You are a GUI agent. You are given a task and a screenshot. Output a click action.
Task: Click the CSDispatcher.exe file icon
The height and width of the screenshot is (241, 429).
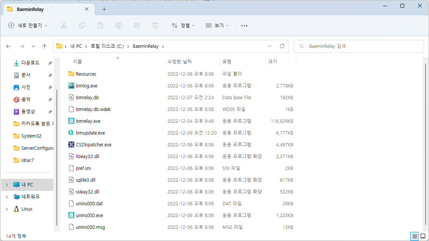(x=71, y=144)
